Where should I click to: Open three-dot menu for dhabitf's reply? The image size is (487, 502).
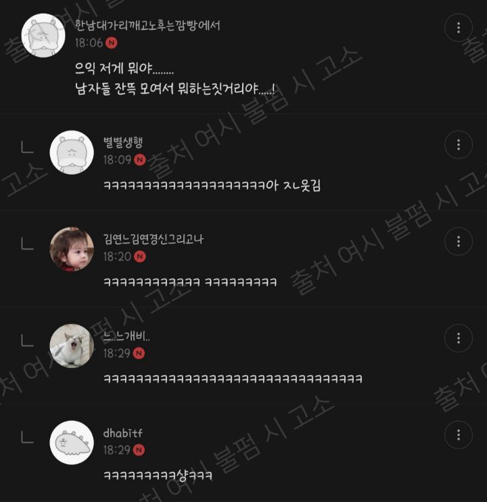click(x=458, y=435)
